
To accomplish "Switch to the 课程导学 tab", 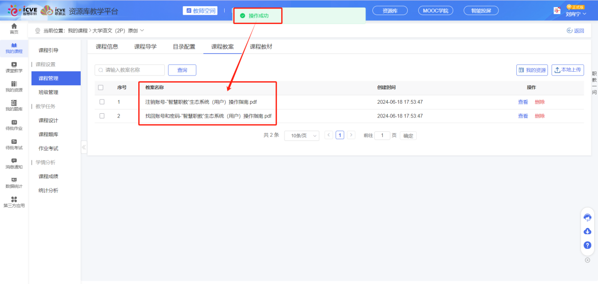I will 145,46.
